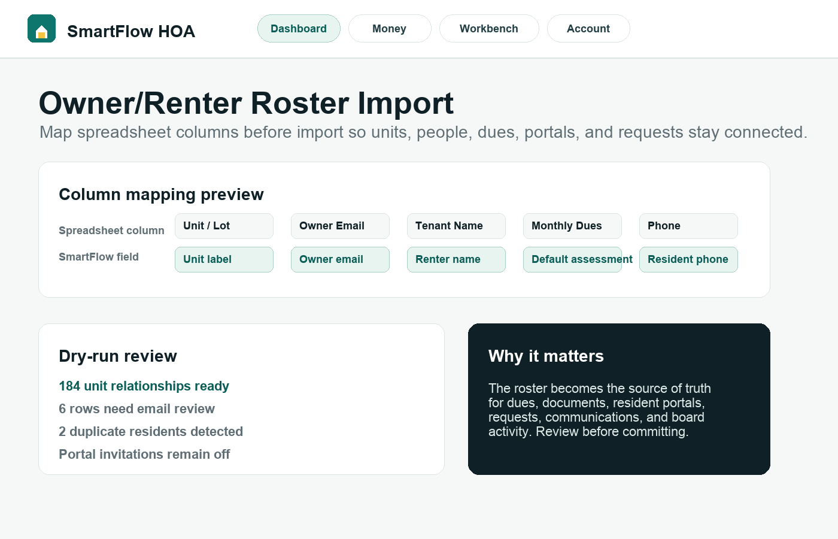The width and height of the screenshot is (838, 539).
Task: Choose the Owner email SmartFlow field
Action: 340,259
